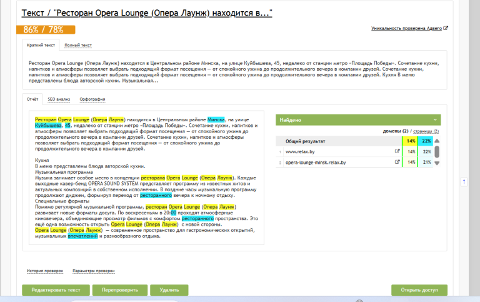Open the Отчёт tab
Screen dimensions: 480x302
tap(32, 99)
